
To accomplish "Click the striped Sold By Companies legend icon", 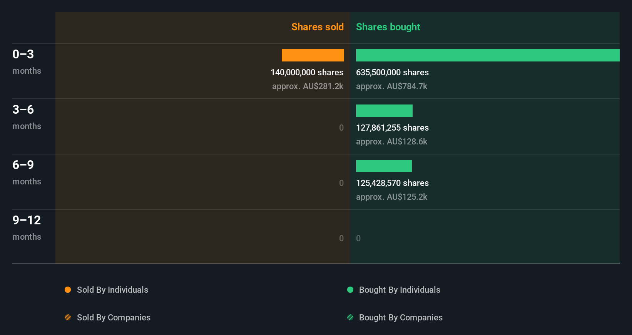I will pyautogui.click(x=68, y=317).
